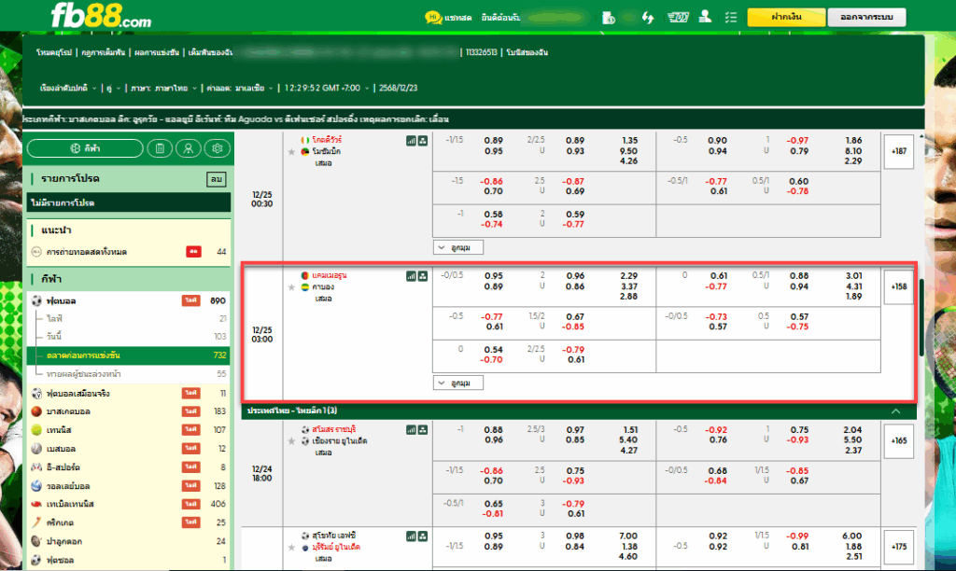956x571 pixels.
Task: Open +158 more markets for the Cameroon match
Action: click(899, 286)
